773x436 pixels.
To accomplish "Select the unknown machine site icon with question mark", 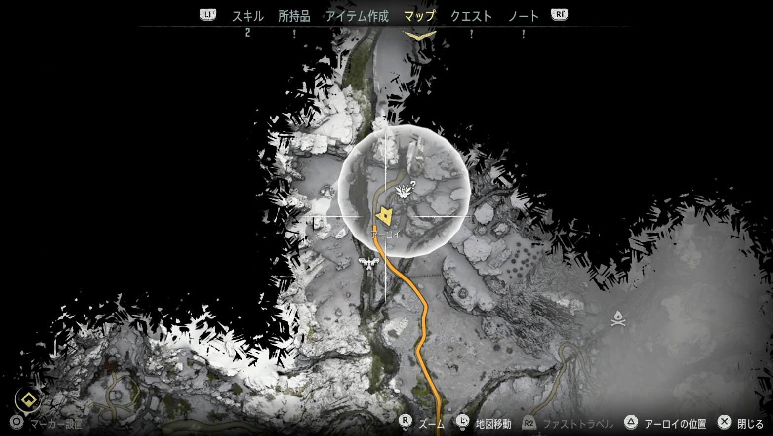I will 405,190.
